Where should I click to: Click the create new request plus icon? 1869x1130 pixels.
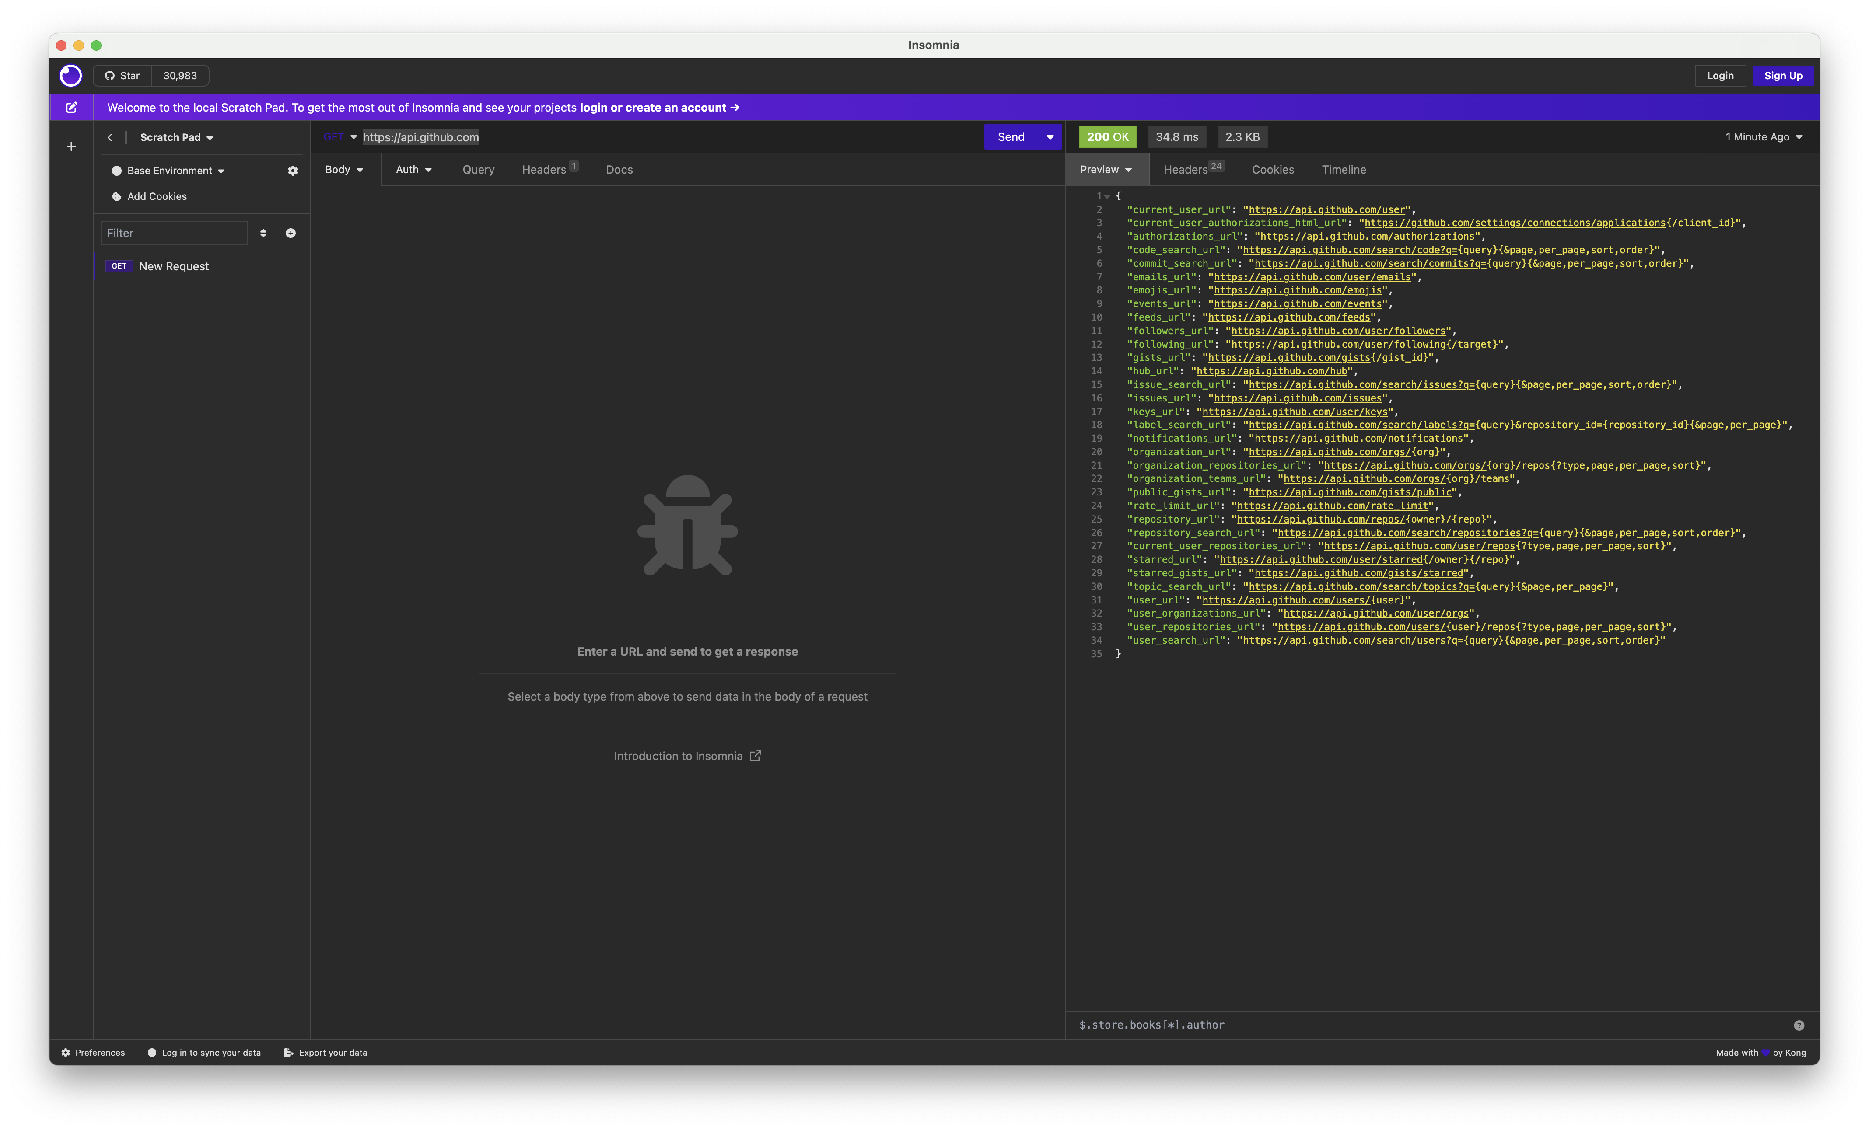point(290,233)
